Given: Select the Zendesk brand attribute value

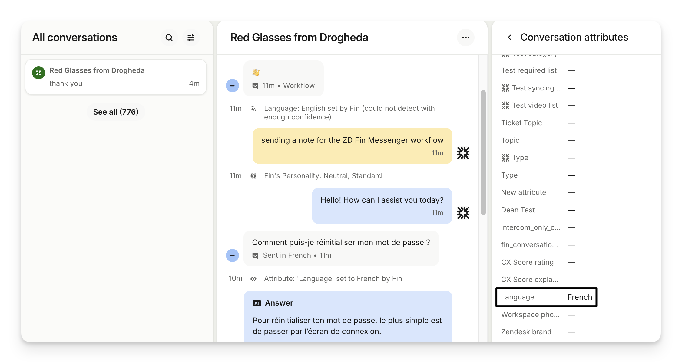Looking at the screenshot, I should [x=571, y=332].
